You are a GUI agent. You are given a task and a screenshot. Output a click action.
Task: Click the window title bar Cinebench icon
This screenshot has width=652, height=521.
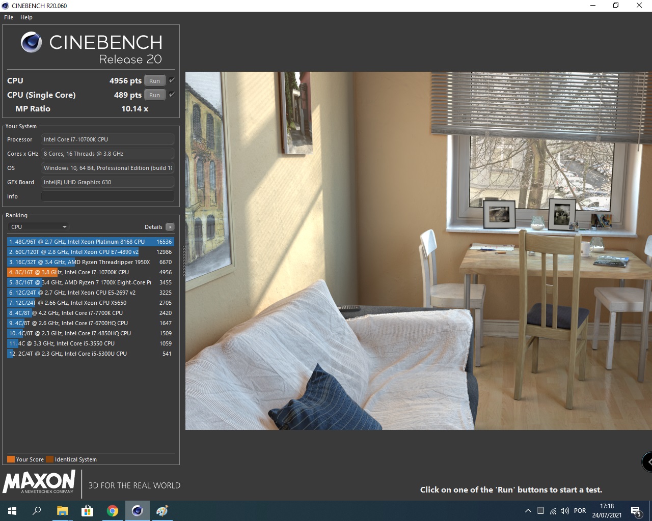6,6
